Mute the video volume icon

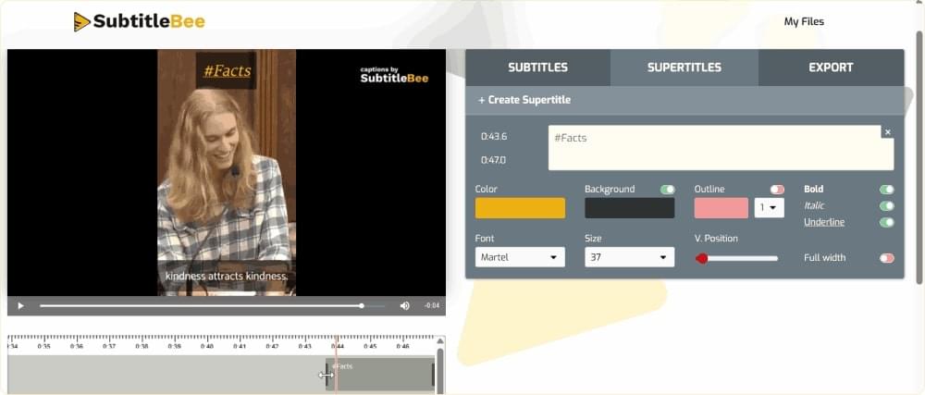pos(405,306)
